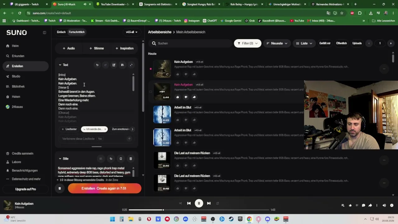Remove the 'Ich werde die...' suggestion chip
The height and width of the screenshot is (224, 398).
pyautogui.click(x=105, y=129)
